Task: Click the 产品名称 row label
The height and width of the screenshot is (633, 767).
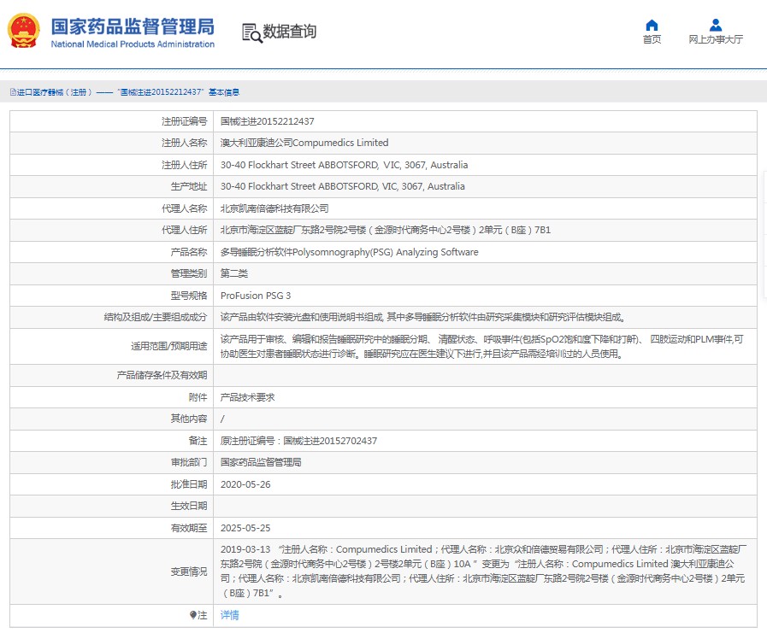Action: [x=189, y=252]
